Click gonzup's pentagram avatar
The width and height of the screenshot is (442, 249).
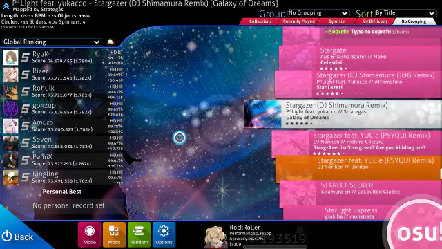coord(11,109)
